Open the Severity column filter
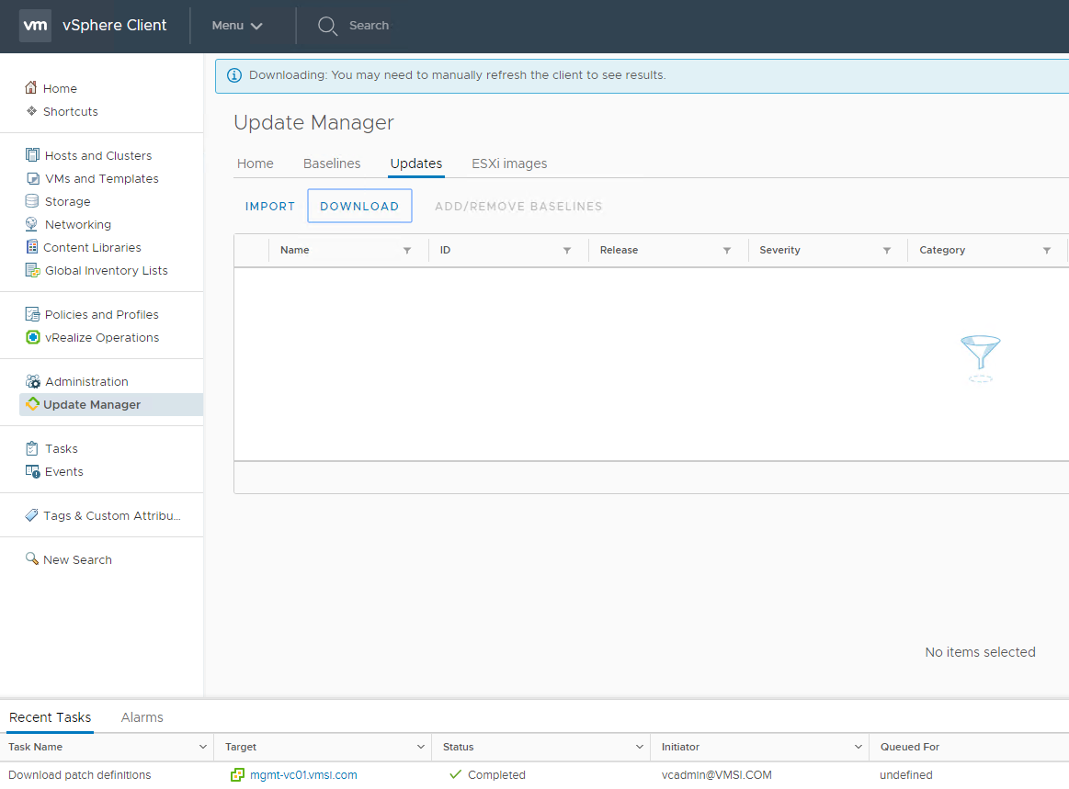Image resolution: width=1069 pixels, height=789 pixels. point(887,250)
